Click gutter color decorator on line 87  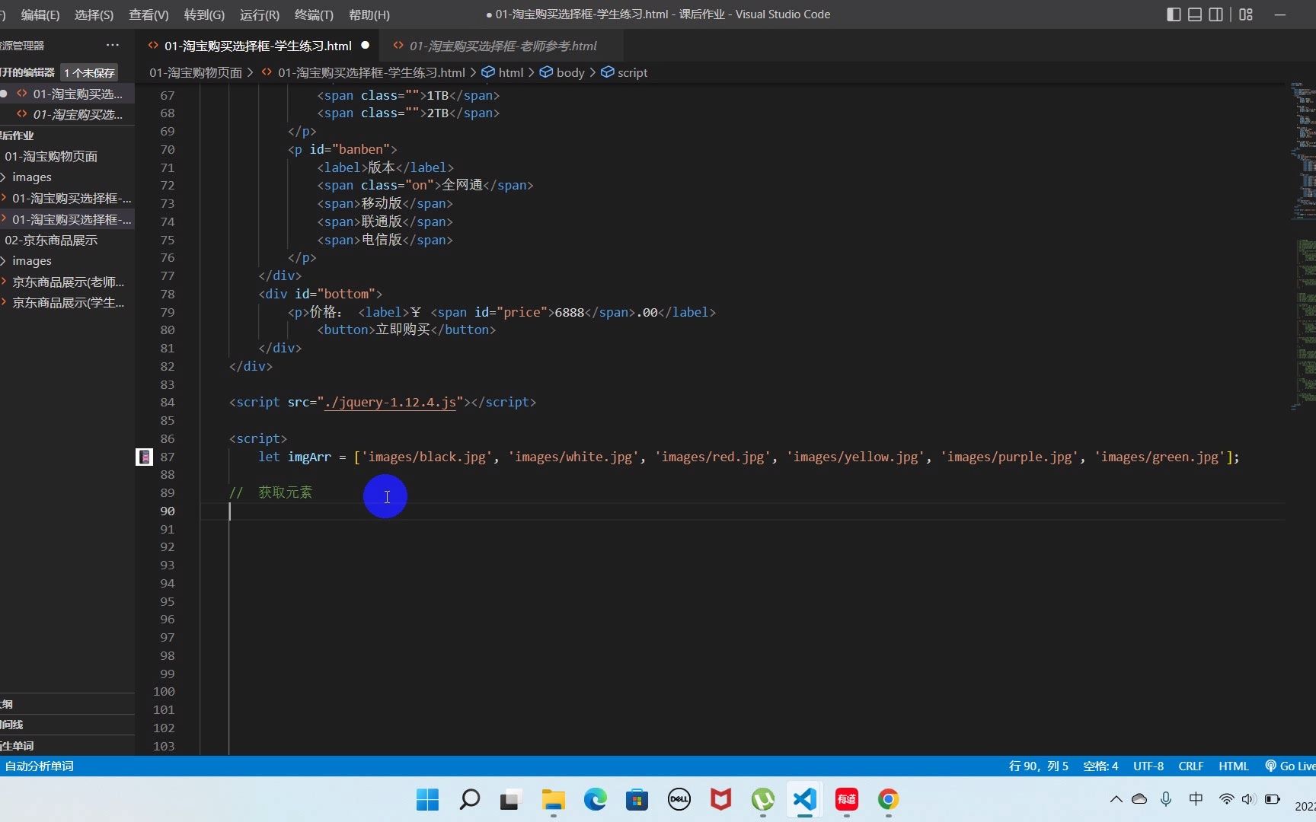[x=144, y=457]
